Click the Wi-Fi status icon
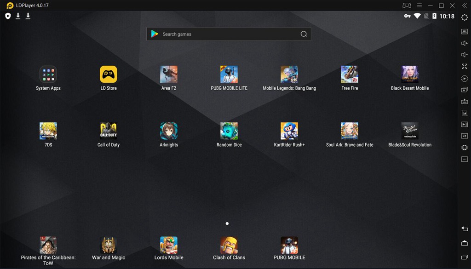Image resolution: width=471 pixels, height=269 pixels. tap(417, 16)
